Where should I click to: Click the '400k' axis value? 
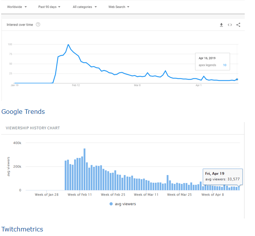pyautogui.click(x=17, y=143)
